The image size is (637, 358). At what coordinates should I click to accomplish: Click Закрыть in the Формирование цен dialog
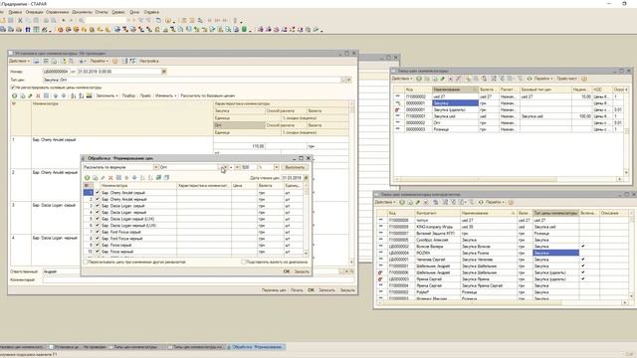302,271
